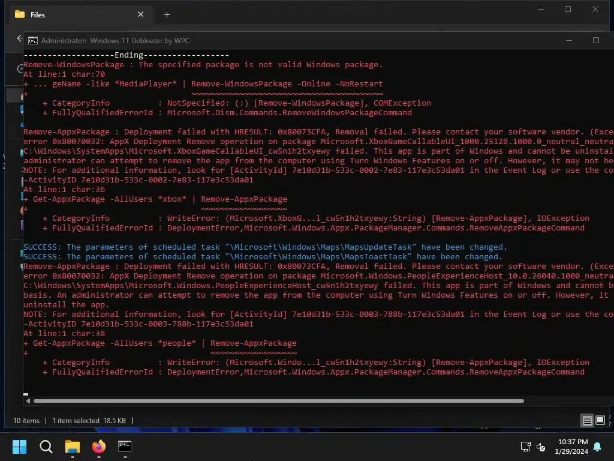
Task: Click the console scrollbar left arrow
Action: point(28,401)
